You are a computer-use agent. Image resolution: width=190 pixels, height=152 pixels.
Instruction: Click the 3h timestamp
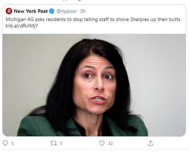(83, 11)
